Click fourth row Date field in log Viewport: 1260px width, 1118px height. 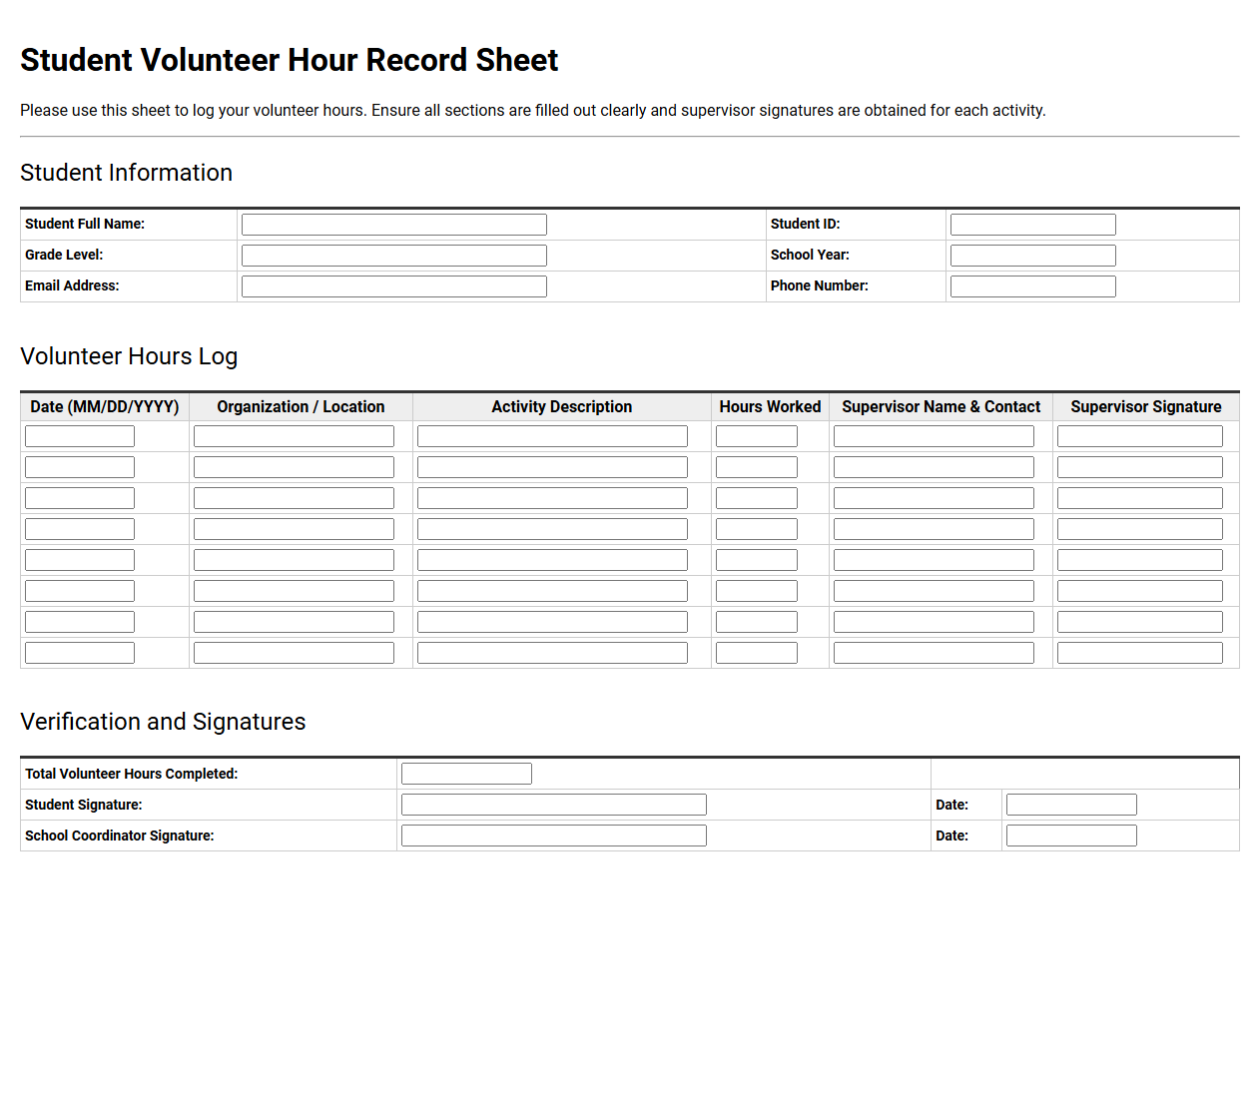tap(80, 529)
